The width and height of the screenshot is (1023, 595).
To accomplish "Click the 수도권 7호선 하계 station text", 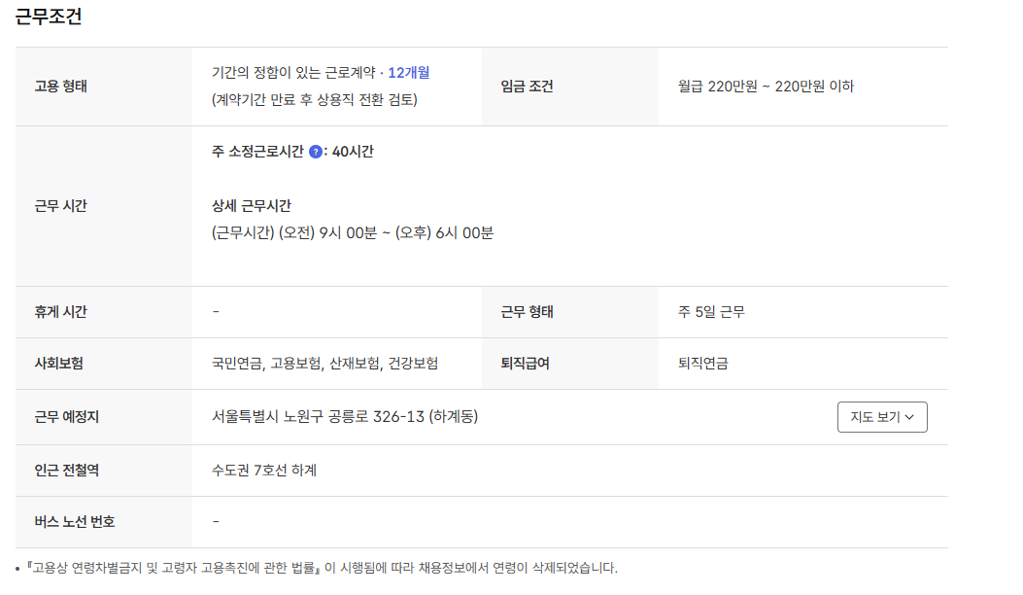I will [264, 471].
